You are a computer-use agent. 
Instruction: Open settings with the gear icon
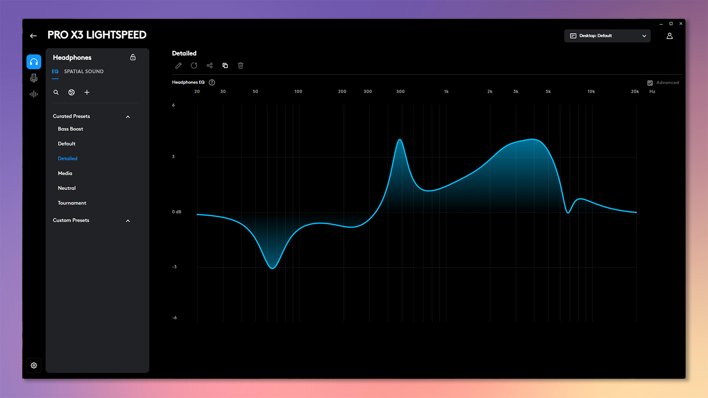tap(34, 365)
